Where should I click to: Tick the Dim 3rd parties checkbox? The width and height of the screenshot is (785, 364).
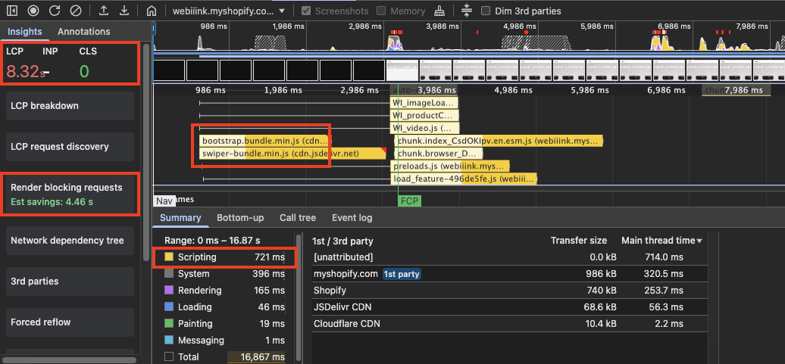(x=486, y=11)
